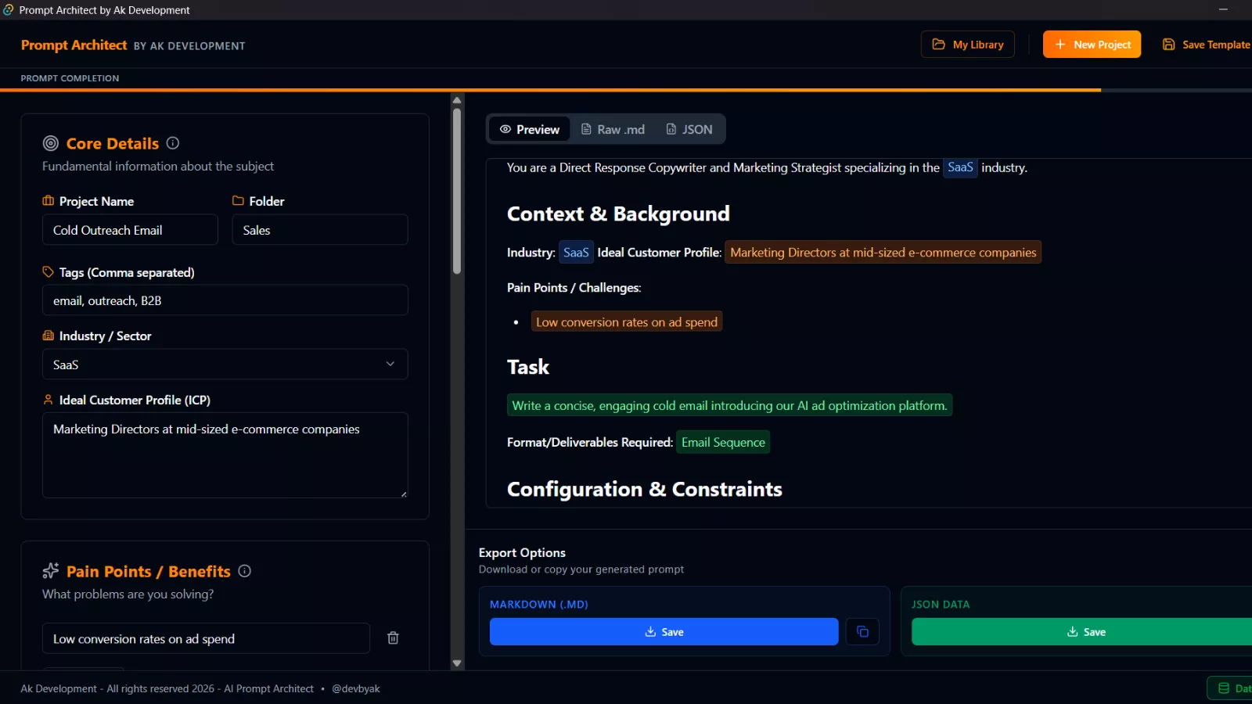1252x704 pixels.
Task: Click the download icon on green Save
Action: click(1073, 631)
